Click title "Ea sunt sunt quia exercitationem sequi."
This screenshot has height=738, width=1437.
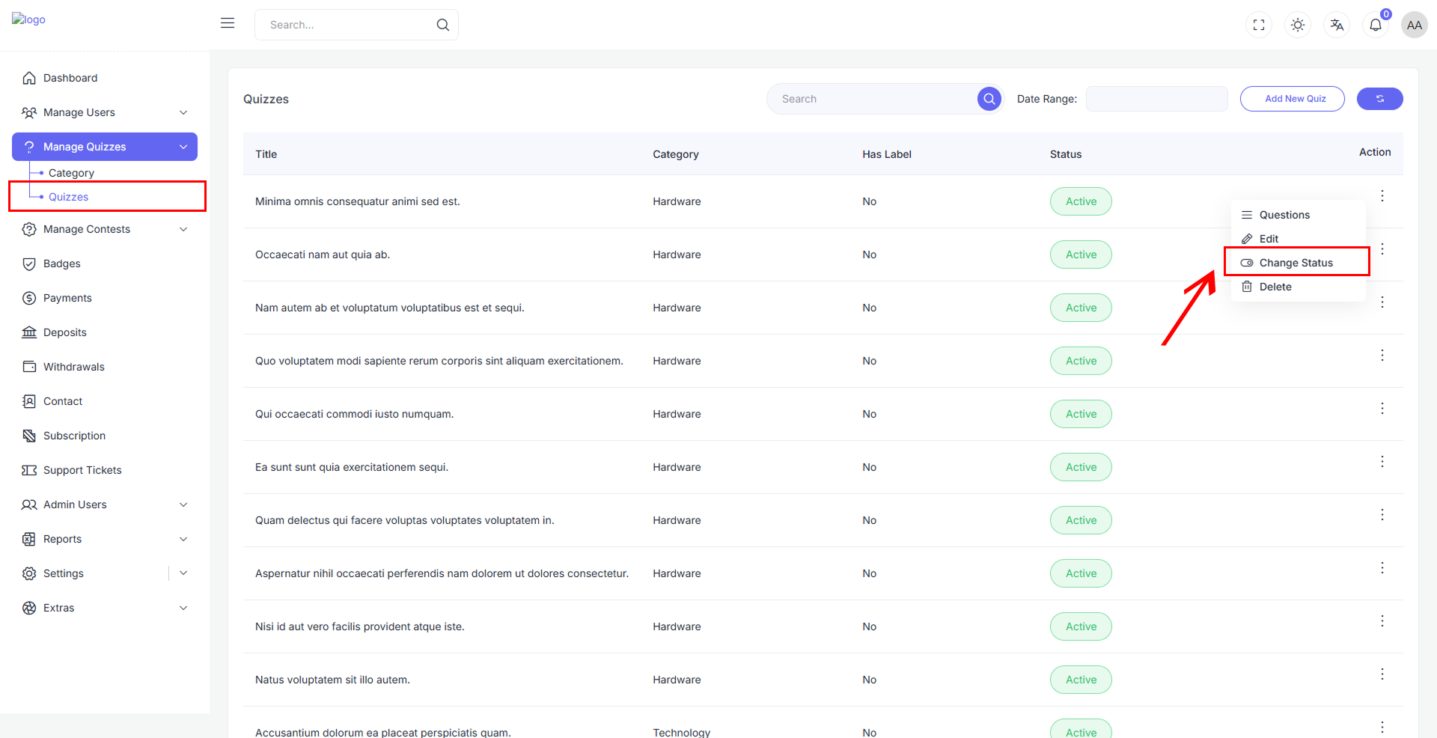(x=352, y=467)
